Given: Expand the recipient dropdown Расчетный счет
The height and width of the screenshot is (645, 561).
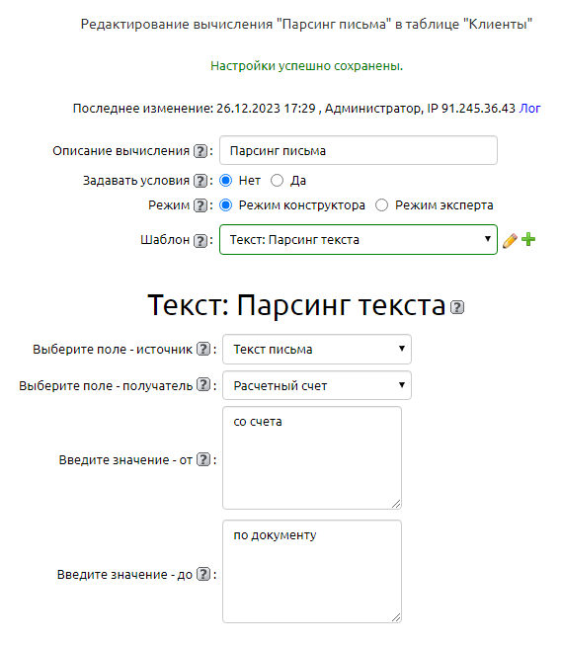Looking at the screenshot, I should click(317, 385).
